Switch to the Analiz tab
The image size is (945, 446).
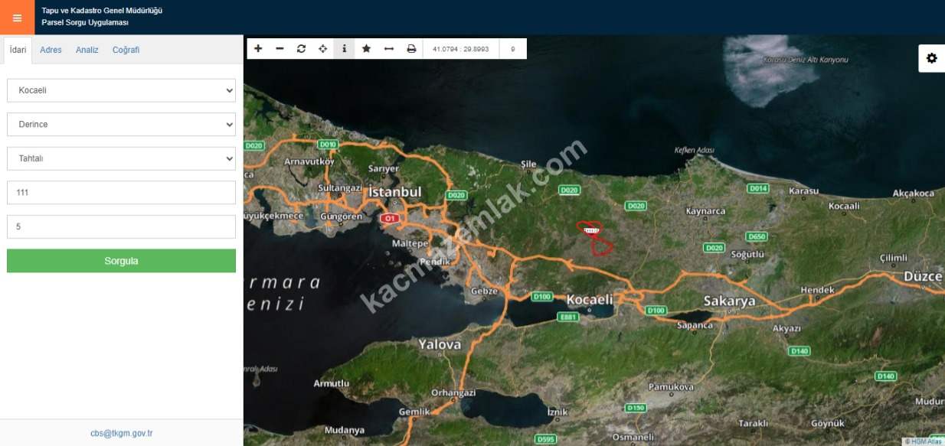pos(87,50)
